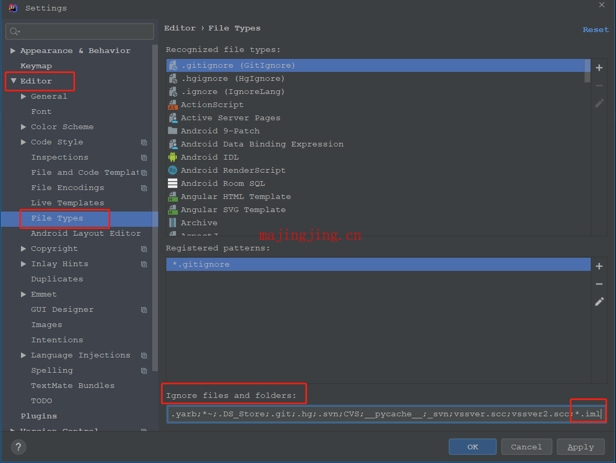
Task: Click the project-level icon beside Copyright
Action: 144,249
